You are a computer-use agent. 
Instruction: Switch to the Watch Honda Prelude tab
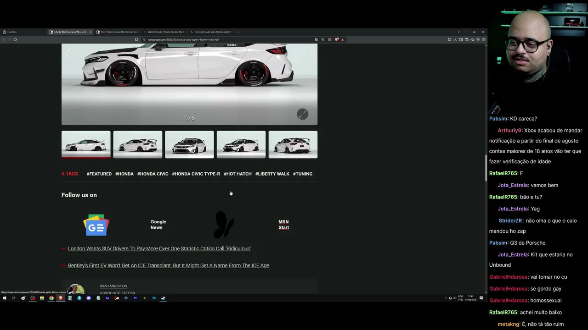coord(164,32)
